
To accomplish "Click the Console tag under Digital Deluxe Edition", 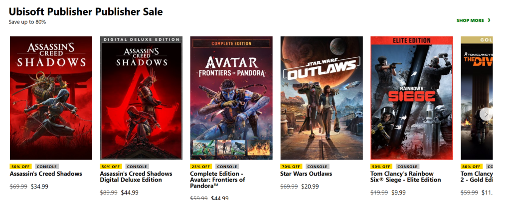I will point(137,167).
